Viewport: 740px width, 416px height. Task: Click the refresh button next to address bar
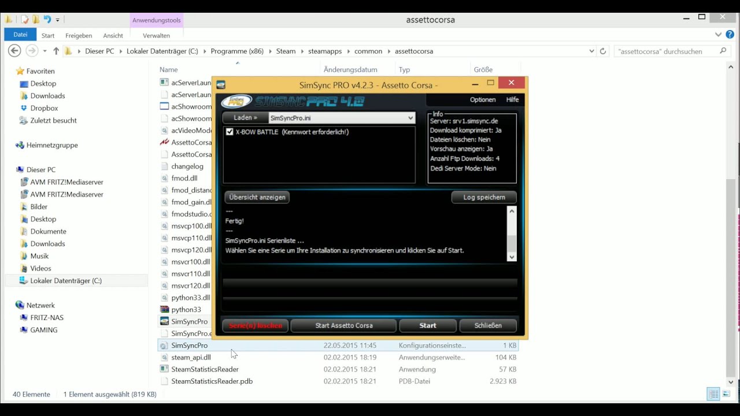[x=603, y=51]
